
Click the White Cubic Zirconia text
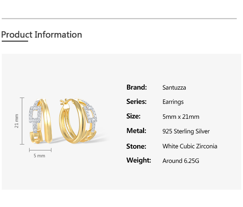[x=190, y=146]
